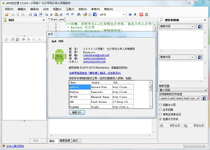Click the clipboard Paste icon
Viewport: 210px width, 150px height.
56,14
